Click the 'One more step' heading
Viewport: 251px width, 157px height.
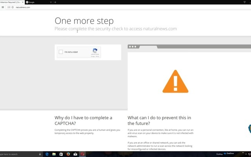coord(84,21)
